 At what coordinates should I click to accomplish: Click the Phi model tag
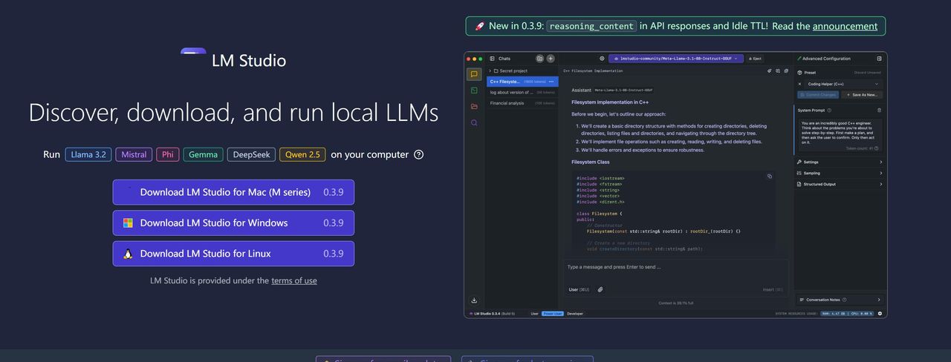[168, 154]
